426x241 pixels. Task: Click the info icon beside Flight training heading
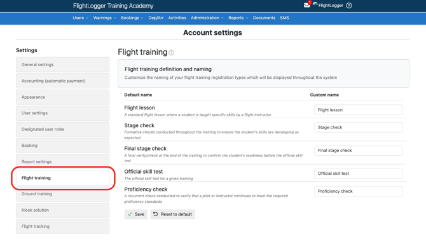pyautogui.click(x=171, y=53)
